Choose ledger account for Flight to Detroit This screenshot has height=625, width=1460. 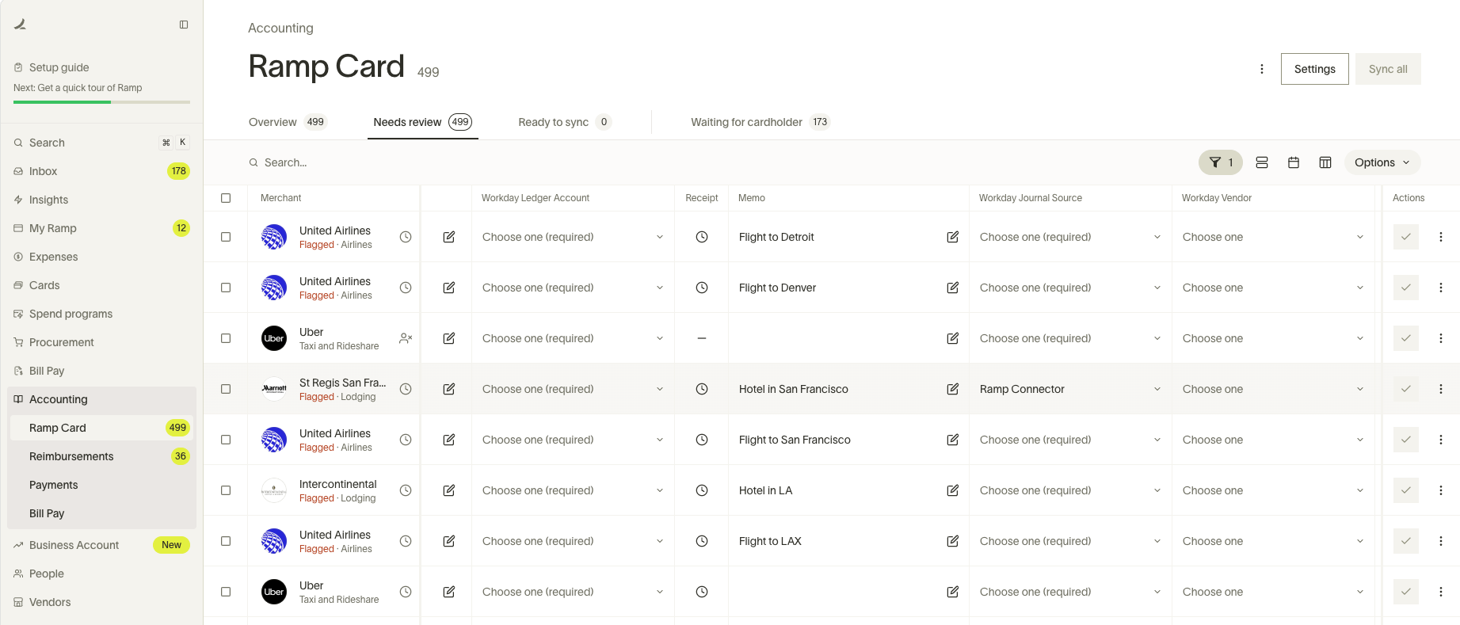pyautogui.click(x=573, y=237)
